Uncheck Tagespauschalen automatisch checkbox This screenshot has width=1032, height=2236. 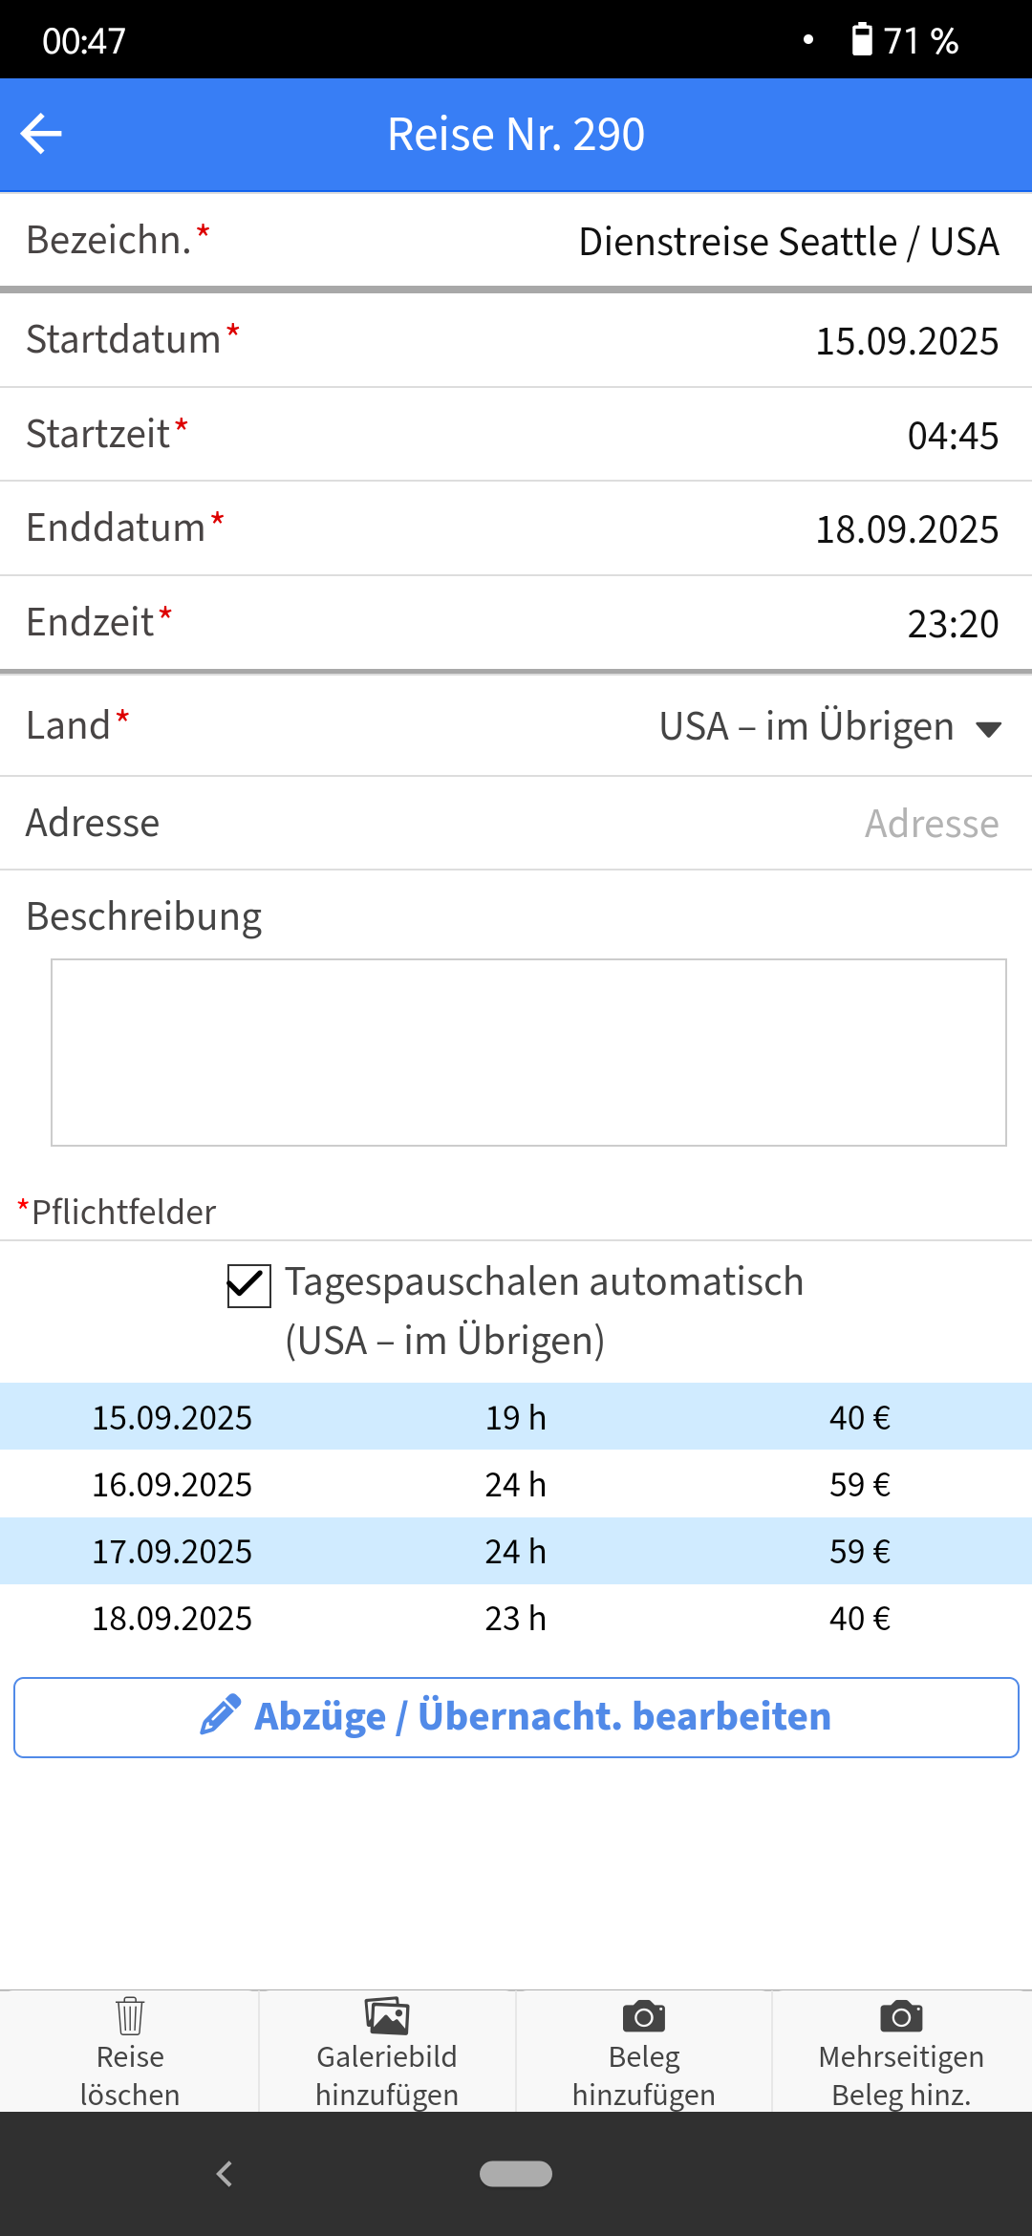pos(248,1285)
